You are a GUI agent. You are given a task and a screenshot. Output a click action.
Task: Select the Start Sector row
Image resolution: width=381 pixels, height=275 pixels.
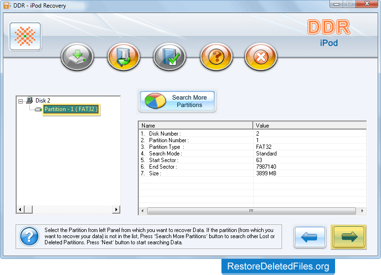[x=252, y=160]
